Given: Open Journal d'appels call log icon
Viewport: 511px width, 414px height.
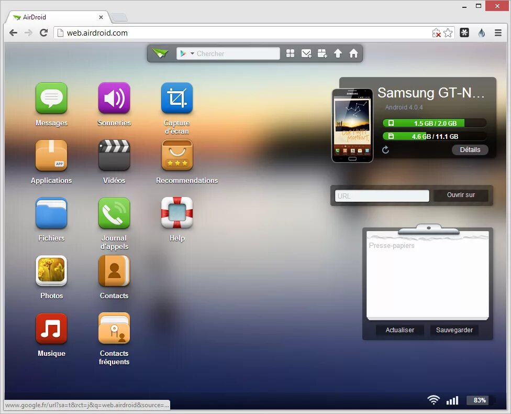Looking at the screenshot, I should [x=114, y=213].
